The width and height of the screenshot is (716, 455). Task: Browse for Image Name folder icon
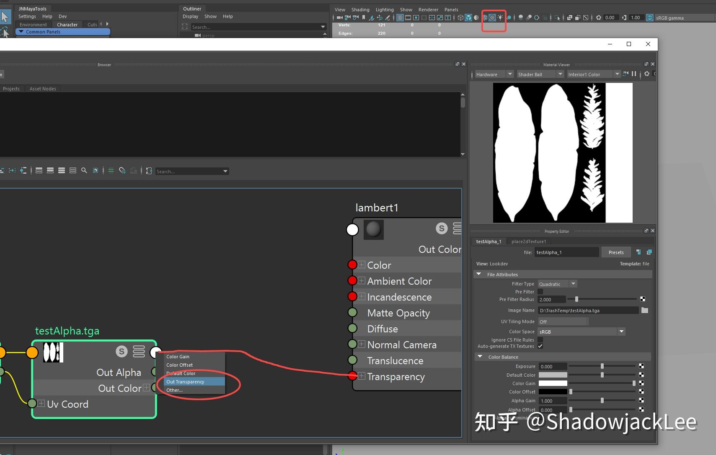click(x=645, y=310)
